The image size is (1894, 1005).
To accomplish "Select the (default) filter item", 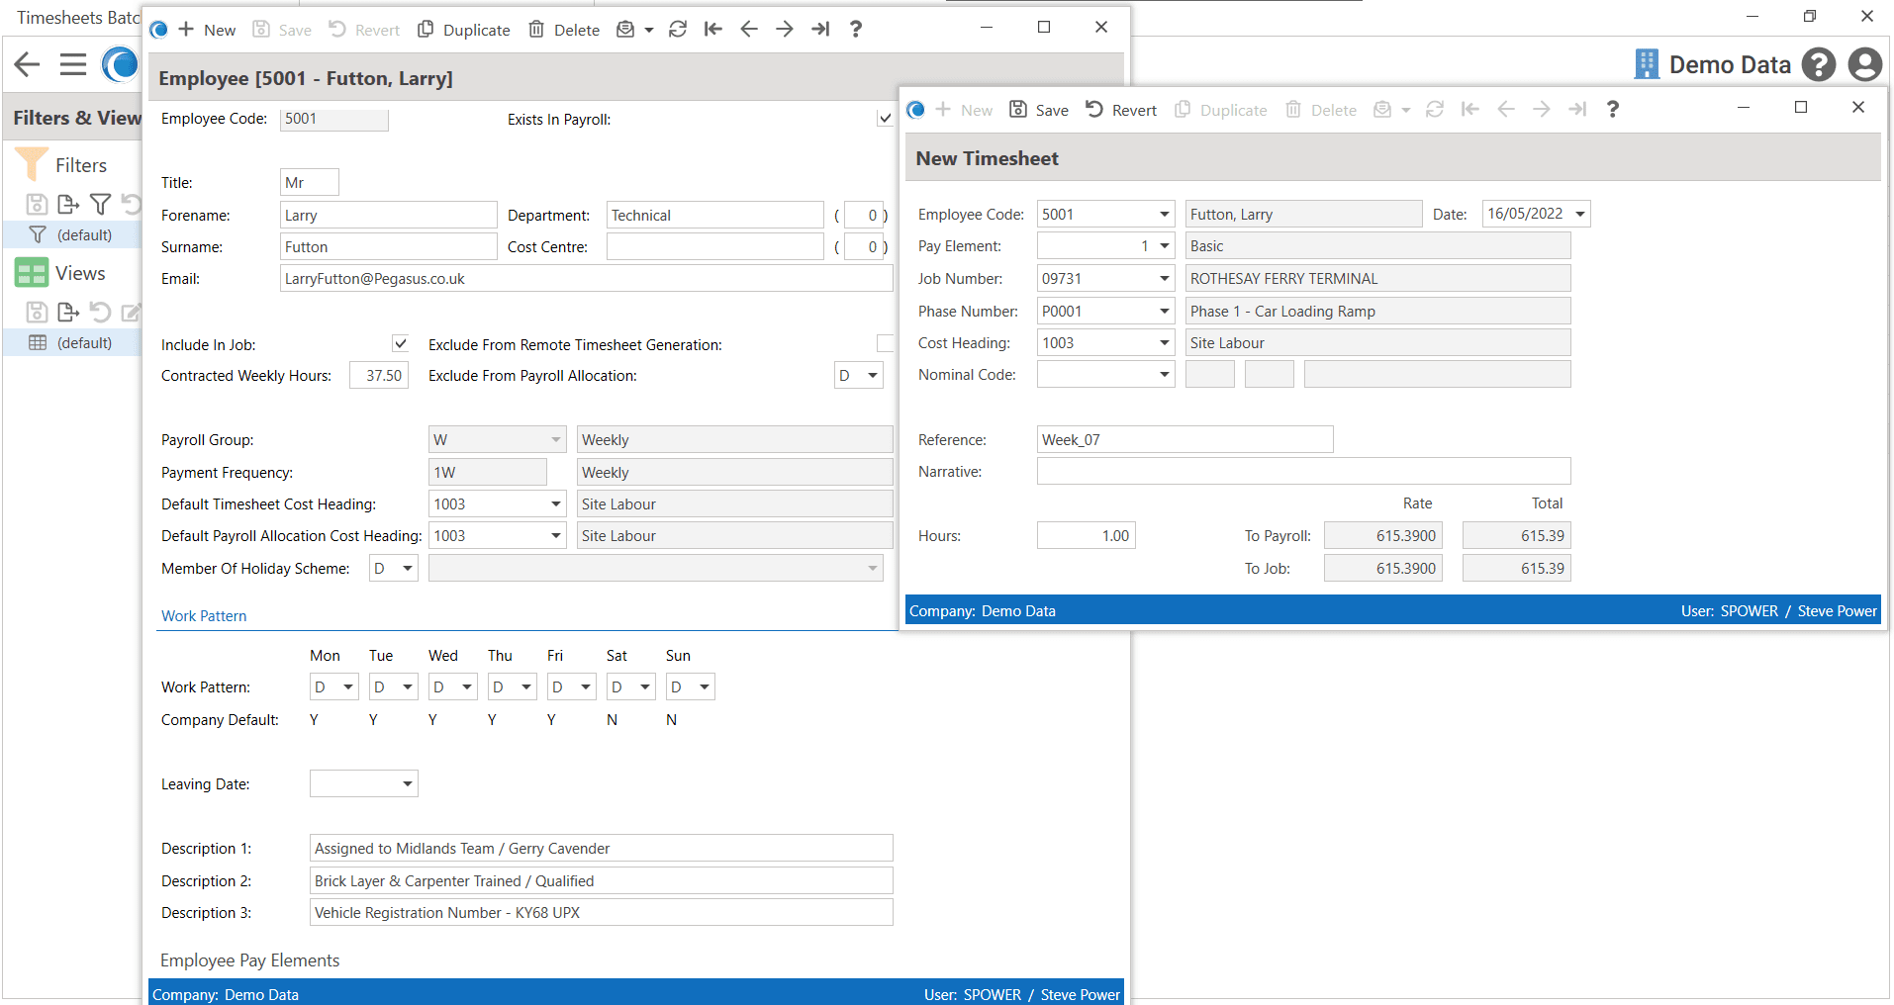I will pyautogui.click(x=83, y=235).
